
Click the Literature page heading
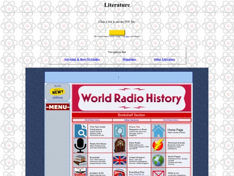[x=117, y=5]
